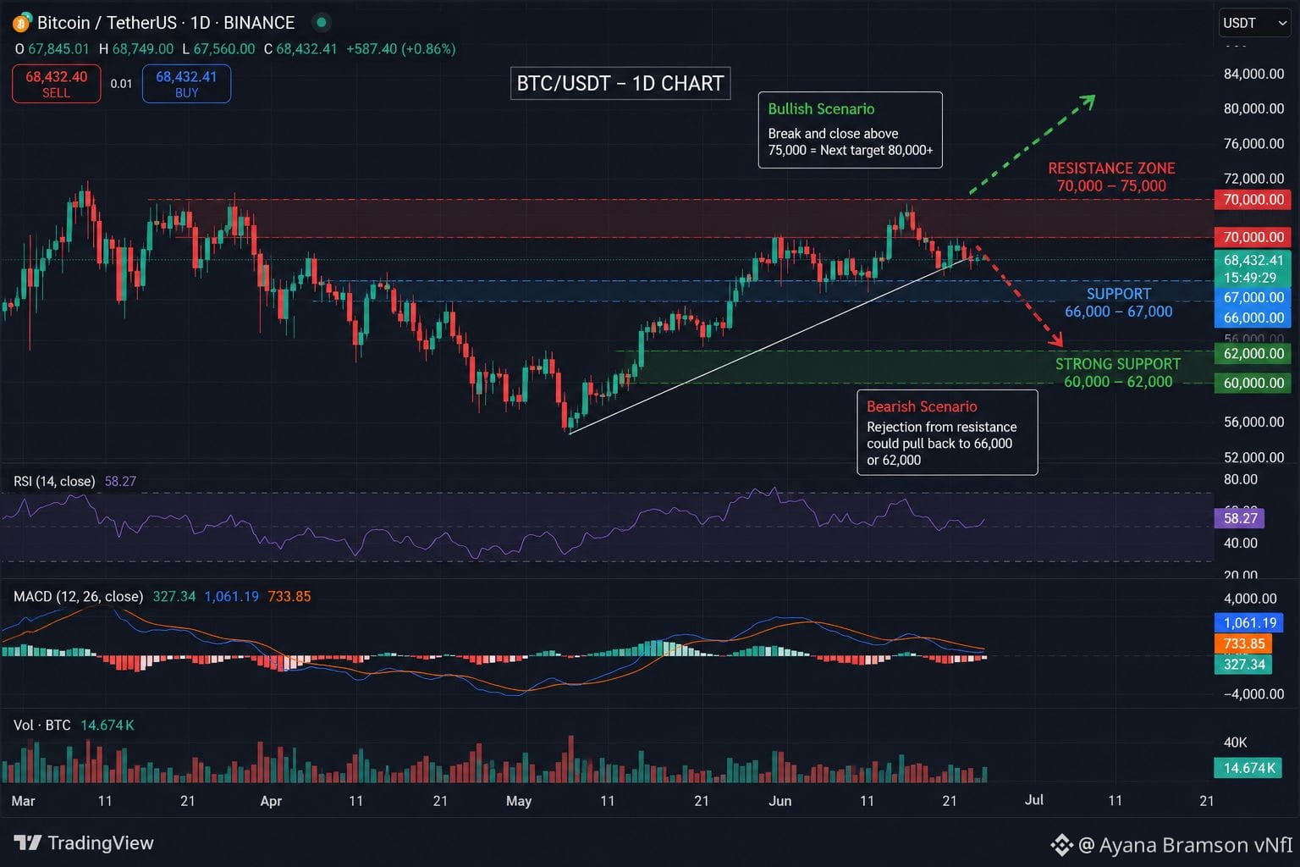Click the 72,000.00 price axis tick
The width and height of the screenshot is (1300, 867).
click(1253, 178)
